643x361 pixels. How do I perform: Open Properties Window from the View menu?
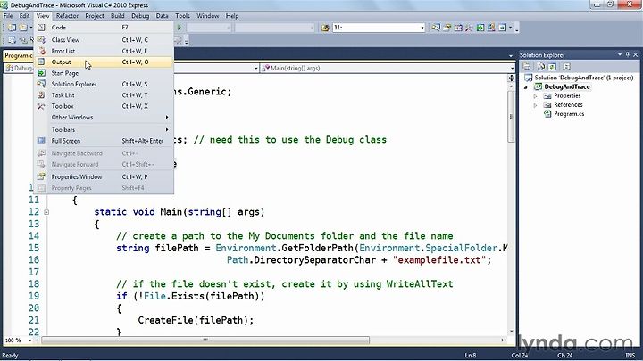pyautogui.click(x=104, y=176)
